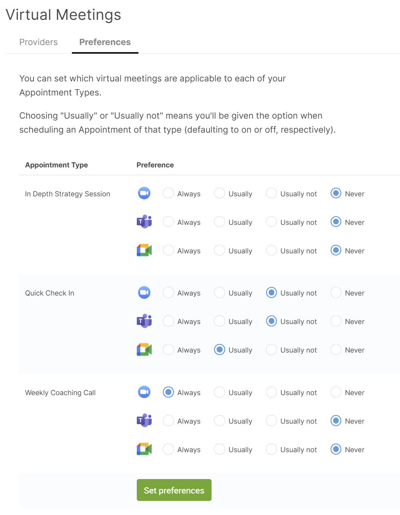The width and height of the screenshot is (400, 515).
Task: Open the Preferences tab
Action: click(x=105, y=42)
